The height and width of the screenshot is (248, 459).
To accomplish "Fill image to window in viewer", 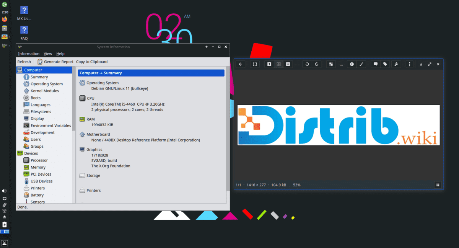I will click(288, 64).
